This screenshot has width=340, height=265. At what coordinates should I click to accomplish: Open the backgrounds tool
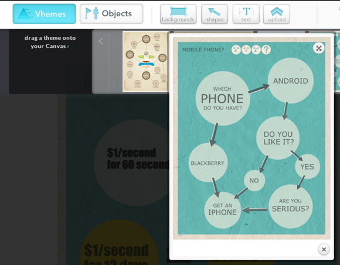click(x=178, y=14)
